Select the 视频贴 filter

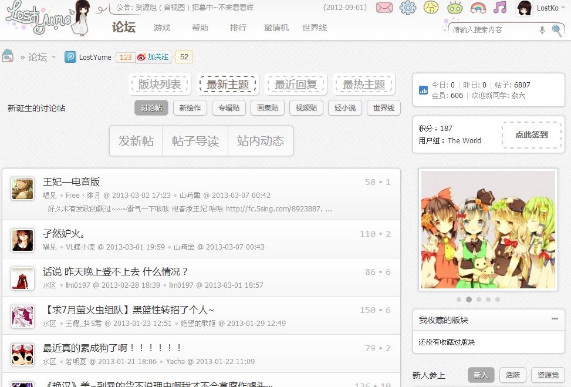pos(306,108)
